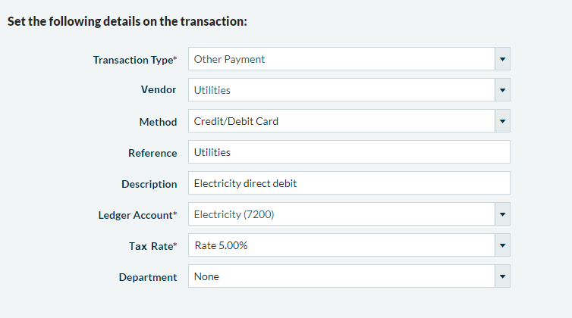This screenshot has height=318, width=572.
Task: Click the Transaction Type dropdown arrow
Action: tap(502, 59)
